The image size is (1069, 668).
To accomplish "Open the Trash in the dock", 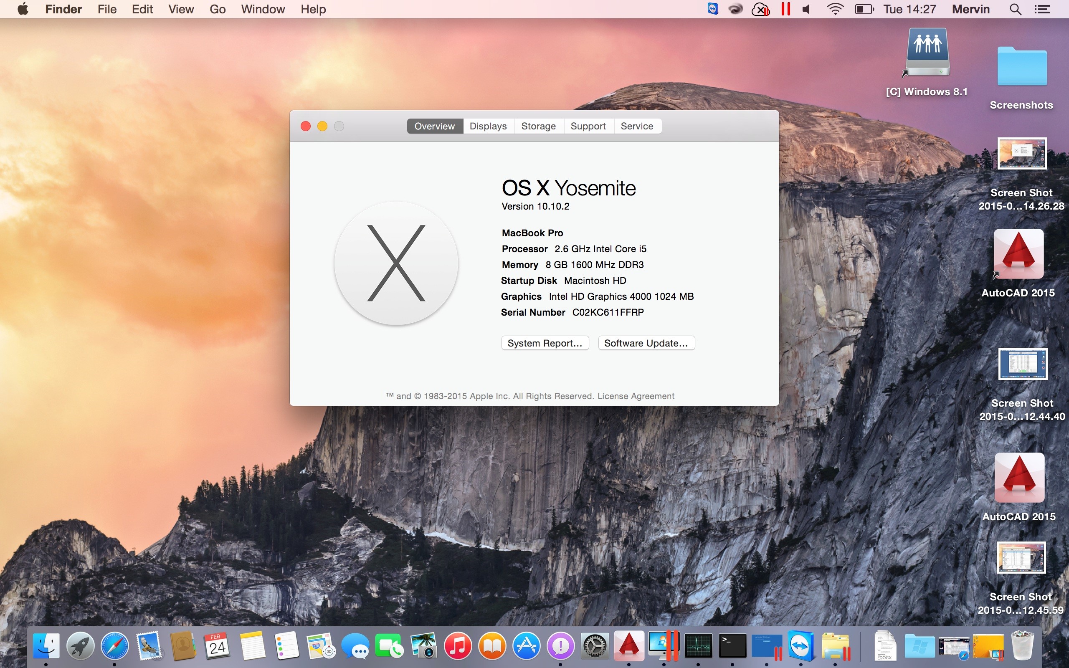I will [1022, 646].
